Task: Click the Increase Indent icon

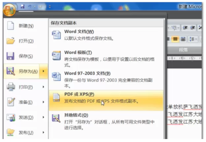Action: [x=193, y=28]
